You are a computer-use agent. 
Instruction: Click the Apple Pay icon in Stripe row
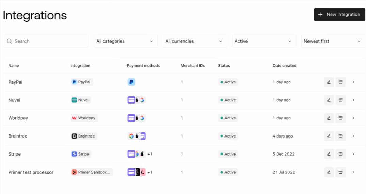pyautogui.click(x=142, y=154)
